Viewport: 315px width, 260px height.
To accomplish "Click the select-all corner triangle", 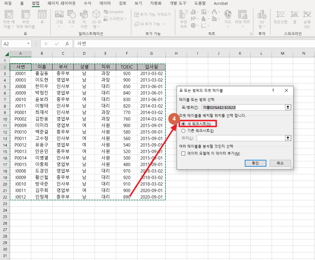I will click(7, 54).
